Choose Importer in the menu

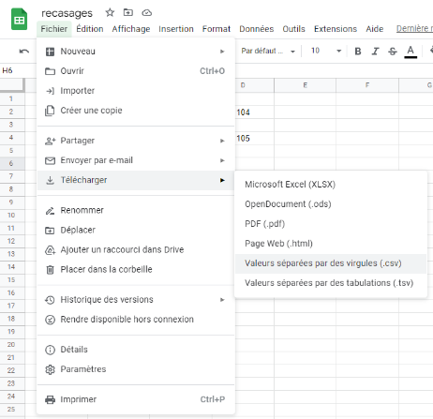[136, 91]
